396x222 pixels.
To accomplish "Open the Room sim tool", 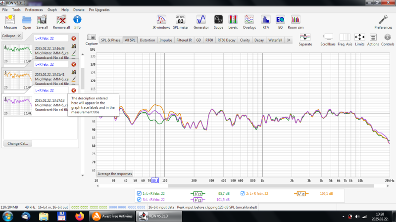I will 296,22.
